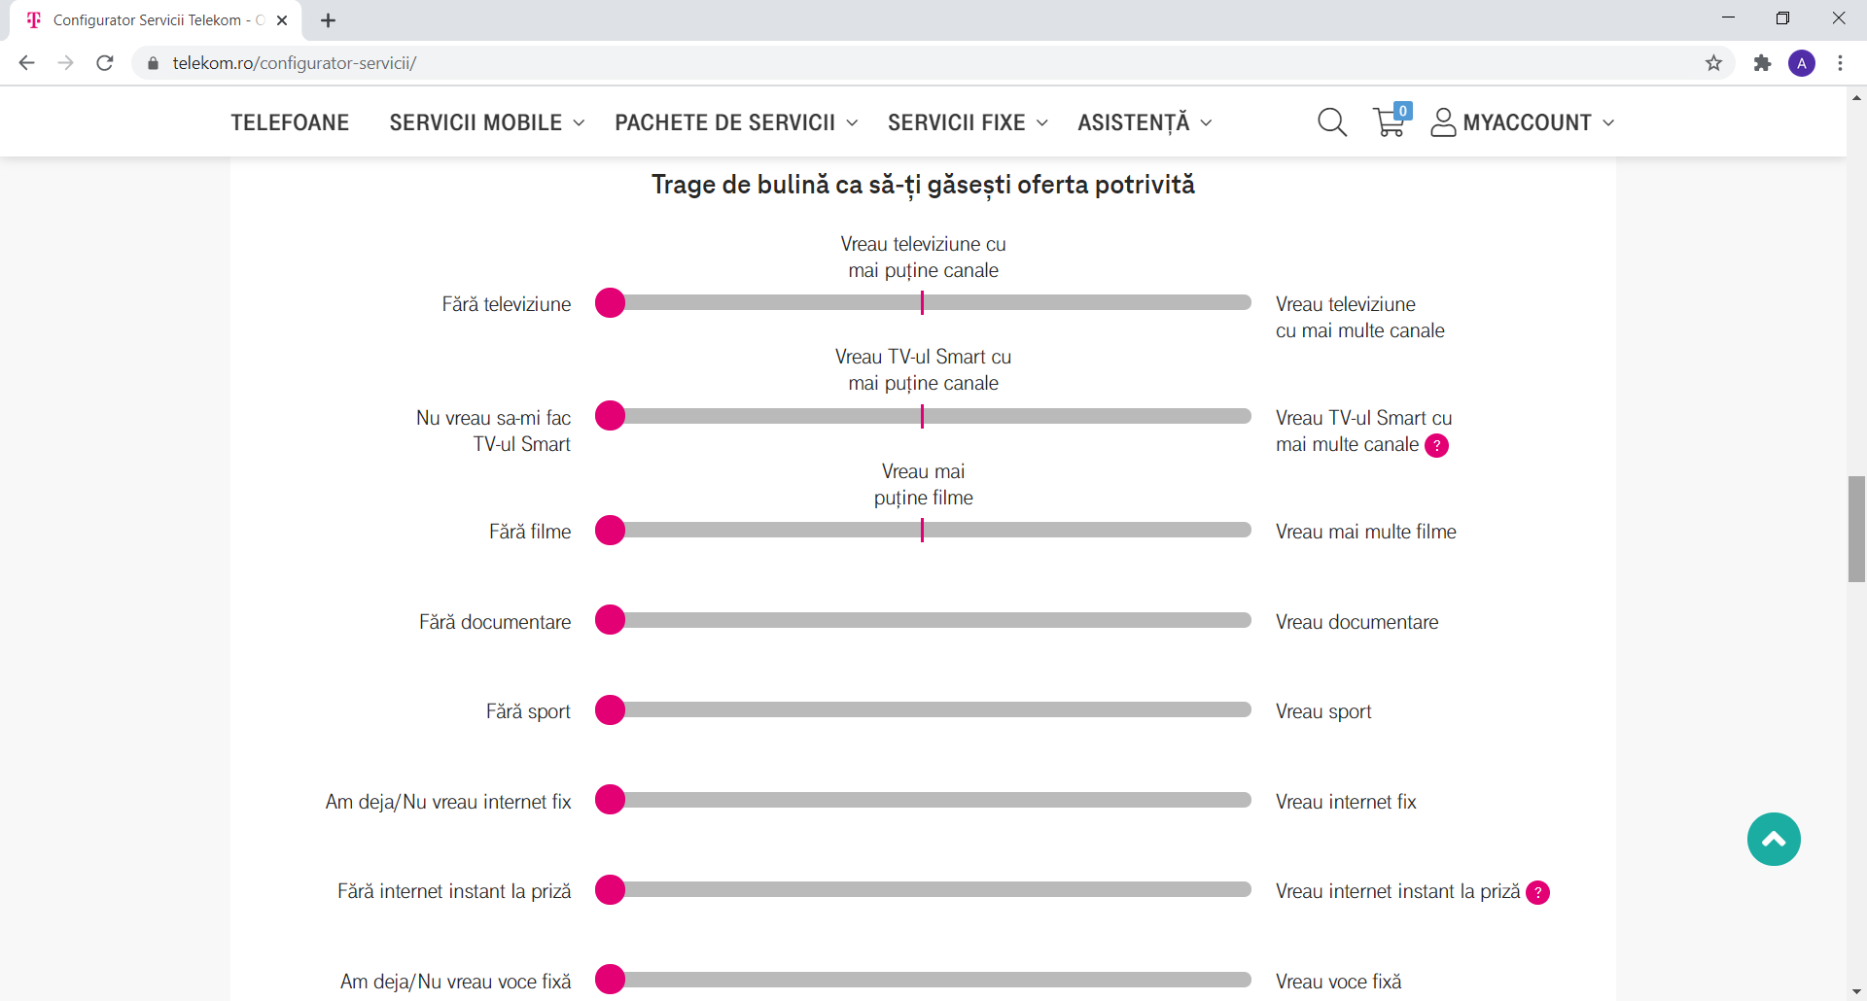Open the MyAccount dropdown
Image resolution: width=1867 pixels, height=1001 pixels.
pos(1523,122)
